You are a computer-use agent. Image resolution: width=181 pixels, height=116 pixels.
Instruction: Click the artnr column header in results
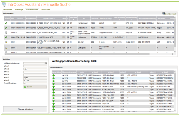pyautogui.click(x=82, y=72)
